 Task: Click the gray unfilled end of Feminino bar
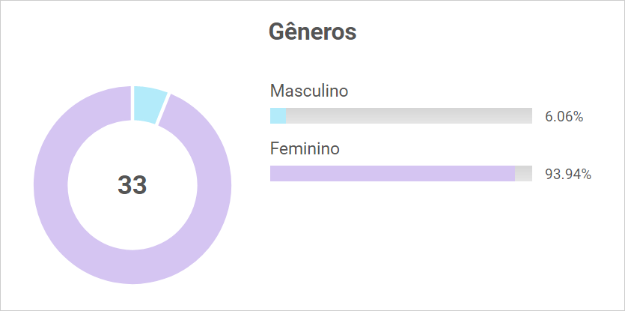coord(523,174)
